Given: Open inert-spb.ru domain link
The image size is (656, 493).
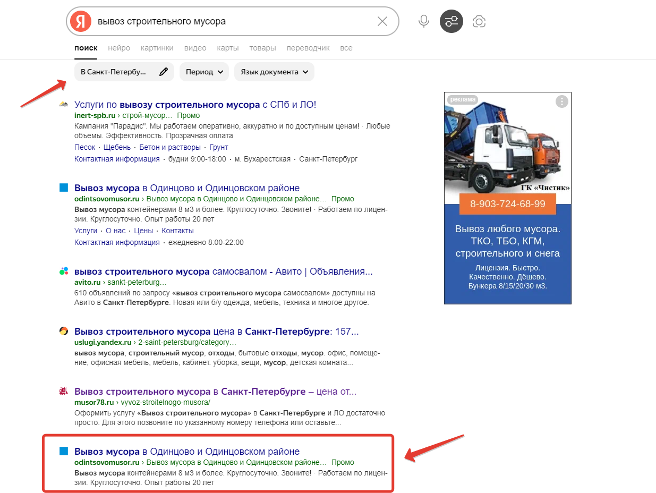Looking at the screenshot, I should (95, 115).
